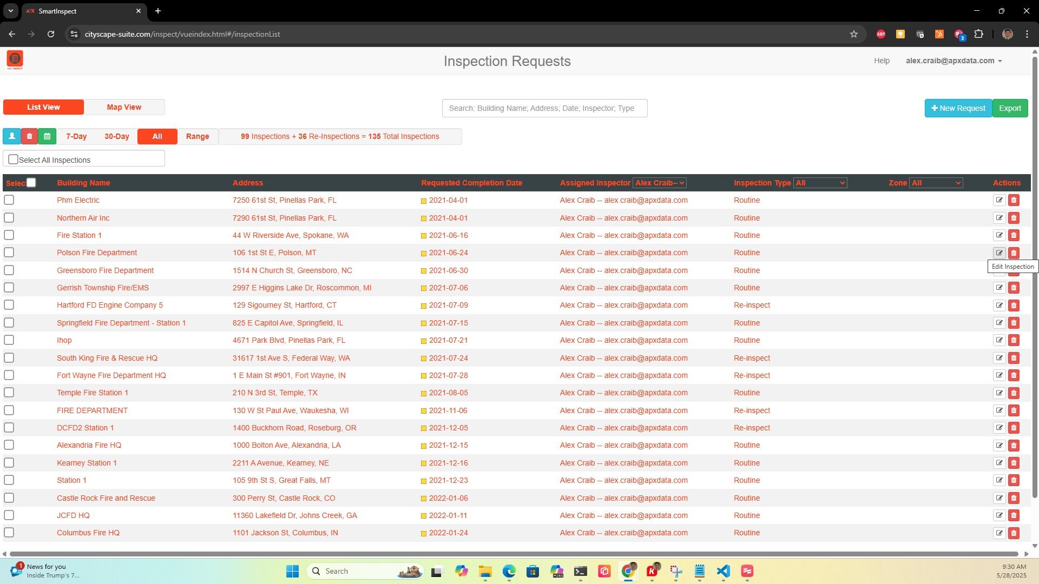The height and width of the screenshot is (584, 1039).
Task: Click the search inspections input field
Action: [544, 108]
